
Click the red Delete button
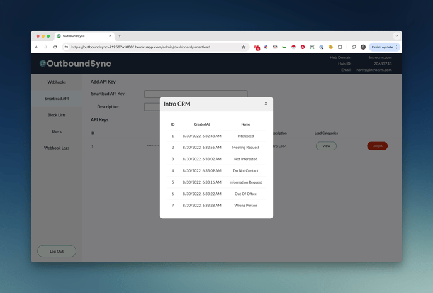pos(377,146)
